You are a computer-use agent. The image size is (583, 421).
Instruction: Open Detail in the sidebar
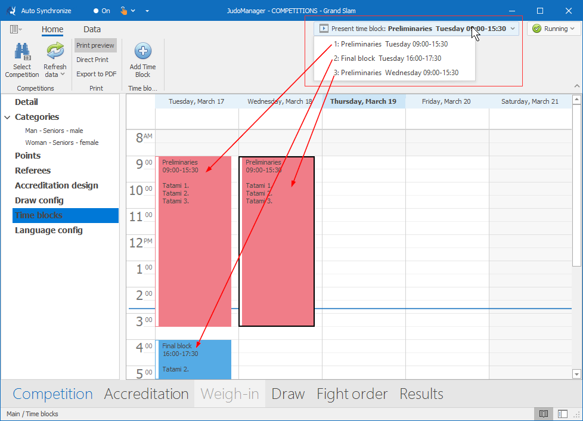pos(26,102)
